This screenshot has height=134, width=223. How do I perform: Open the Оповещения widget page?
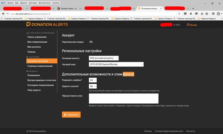33,75
